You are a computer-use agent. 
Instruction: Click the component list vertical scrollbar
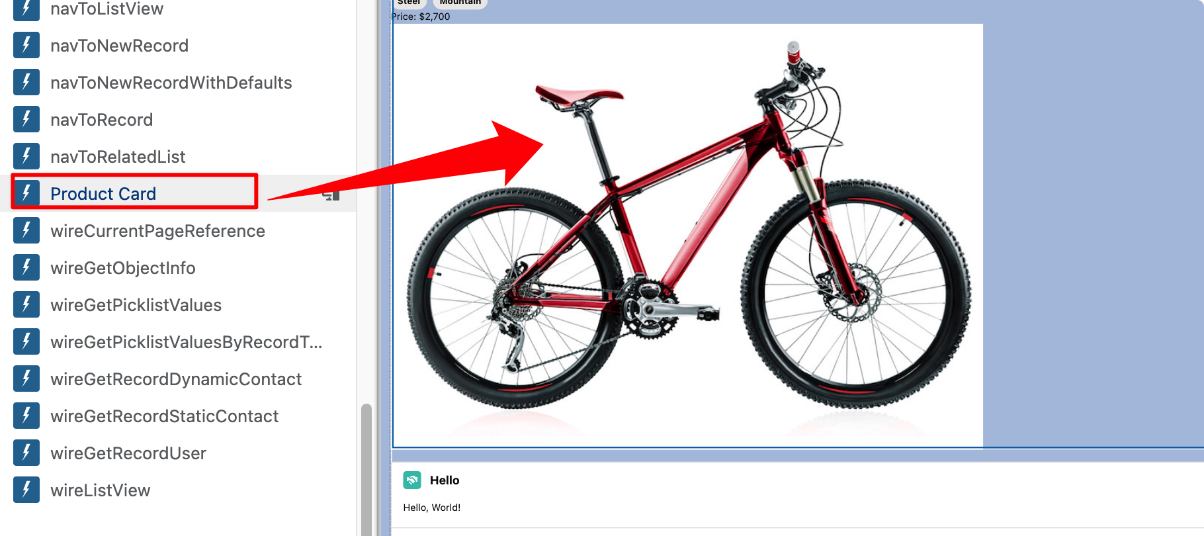pos(366,470)
